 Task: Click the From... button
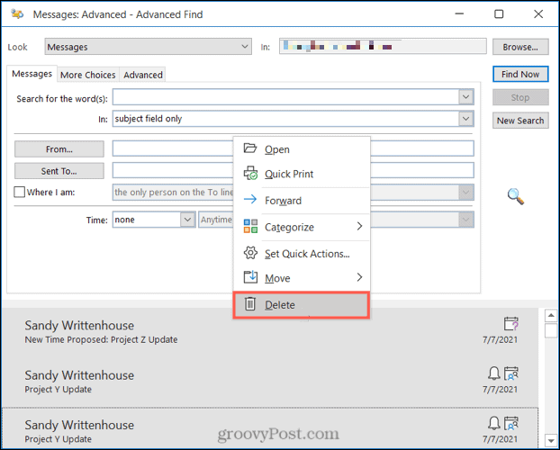(59, 148)
